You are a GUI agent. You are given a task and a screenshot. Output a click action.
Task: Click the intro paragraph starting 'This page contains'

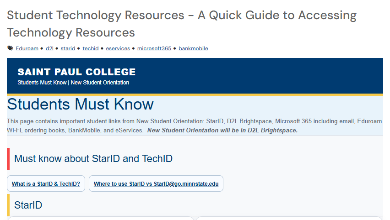coord(194,126)
